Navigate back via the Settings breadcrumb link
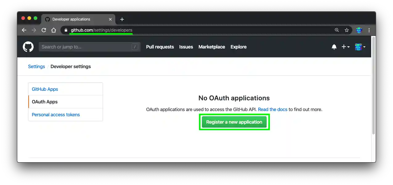Viewport: 393px width, 185px height. (x=36, y=66)
